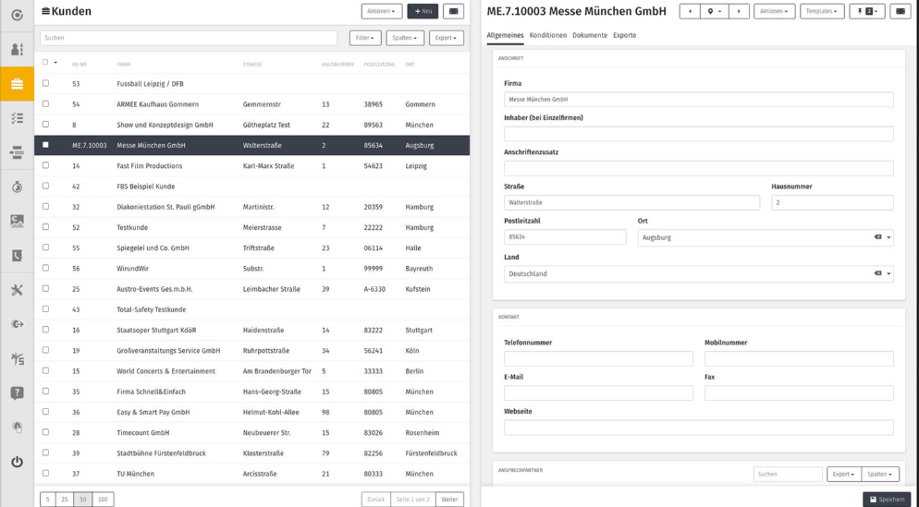Open the stopwatch time tracking icon
Screen dimensions: 919x507
click(x=17, y=187)
